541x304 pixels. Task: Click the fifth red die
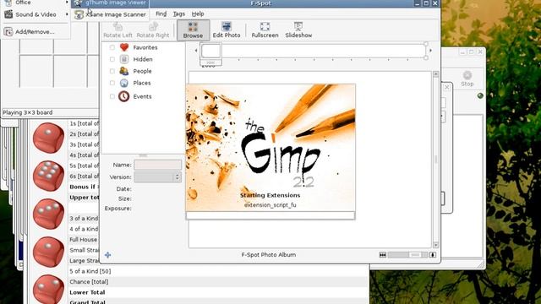(x=49, y=290)
